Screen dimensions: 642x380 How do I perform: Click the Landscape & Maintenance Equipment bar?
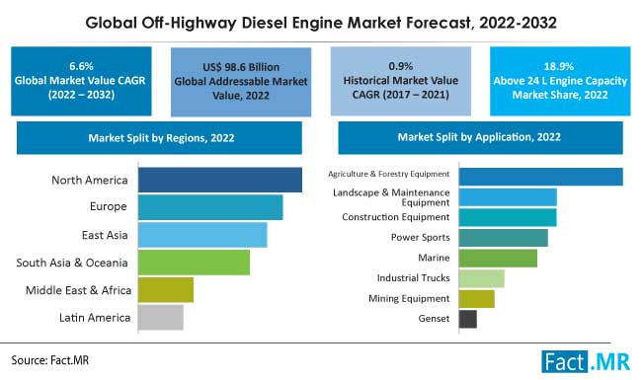508,197
